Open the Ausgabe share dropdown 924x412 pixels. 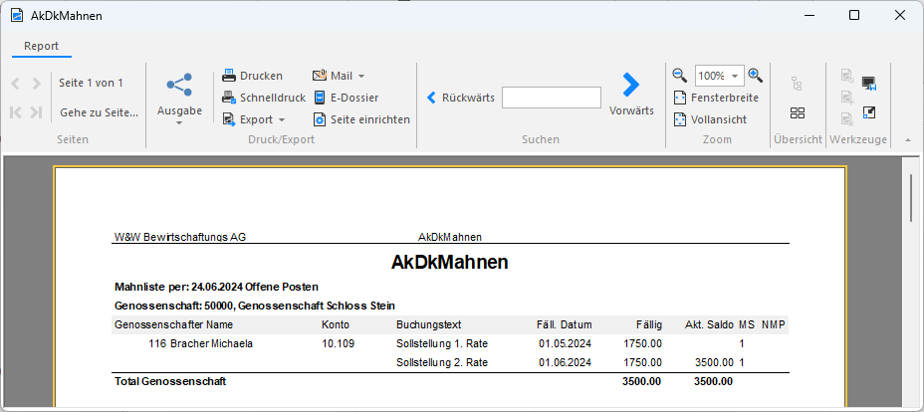click(x=180, y=99)
